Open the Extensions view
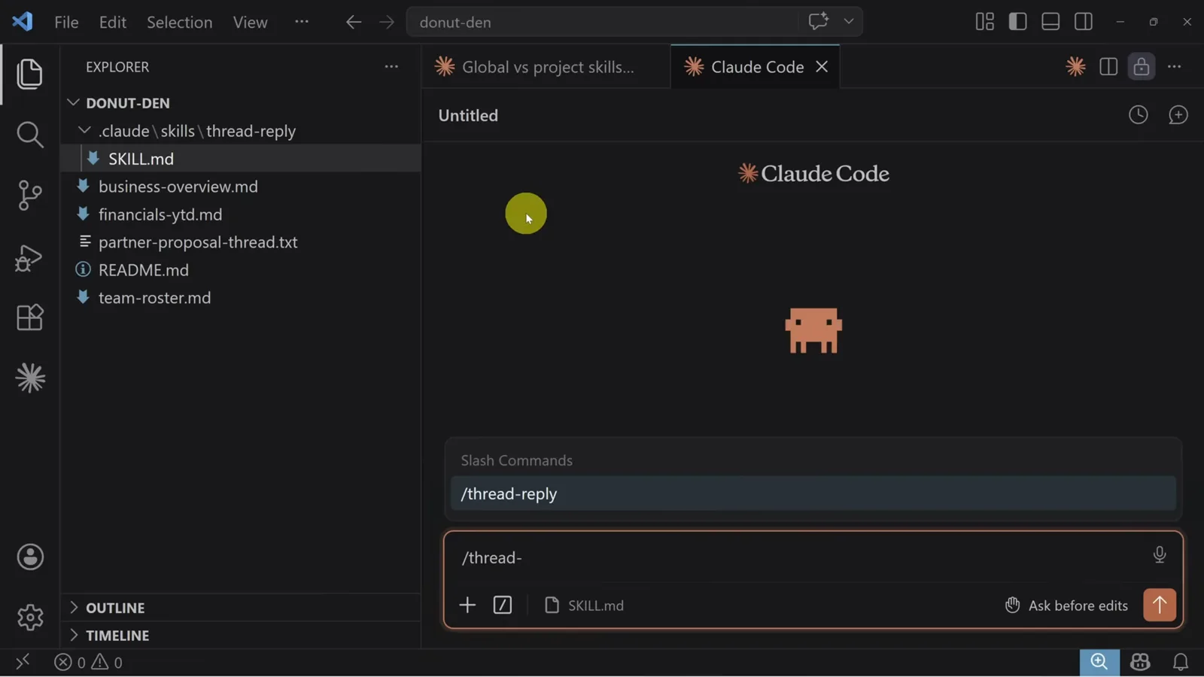This screenshot has height=677, width=1204. coord(29,317)
